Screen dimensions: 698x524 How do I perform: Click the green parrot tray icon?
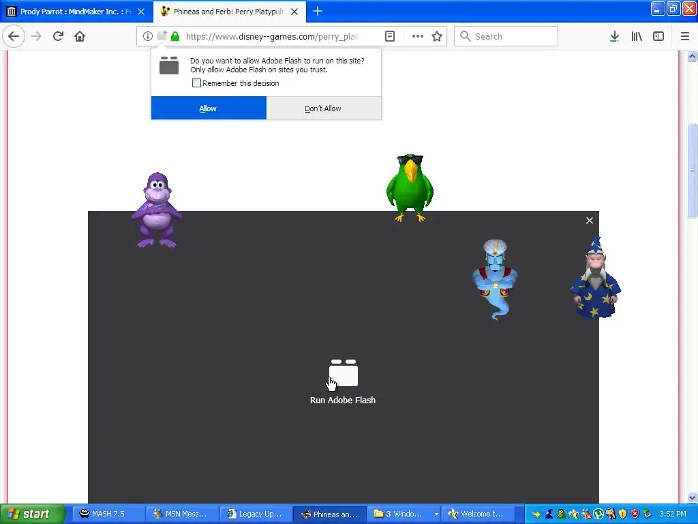[562, 514]
